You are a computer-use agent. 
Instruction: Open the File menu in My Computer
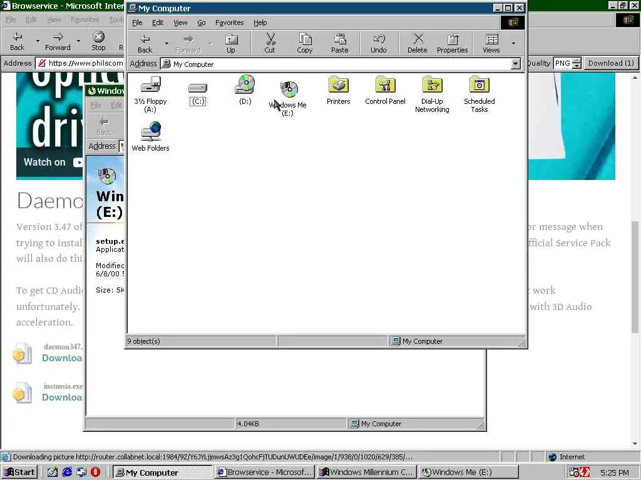(x=137, y=22)
